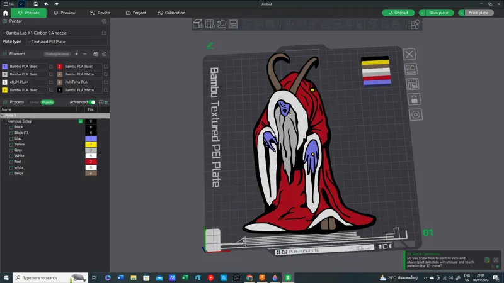Toggle the Advanced mode switch

(92, 102)
